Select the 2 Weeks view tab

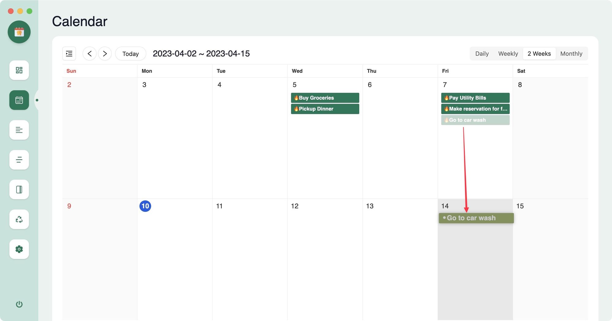click(x=539, y=53)
